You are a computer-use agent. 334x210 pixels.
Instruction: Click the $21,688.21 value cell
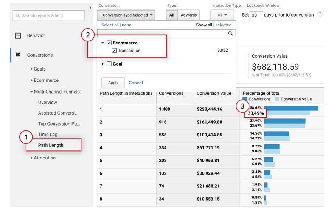(x=208, y=186)
